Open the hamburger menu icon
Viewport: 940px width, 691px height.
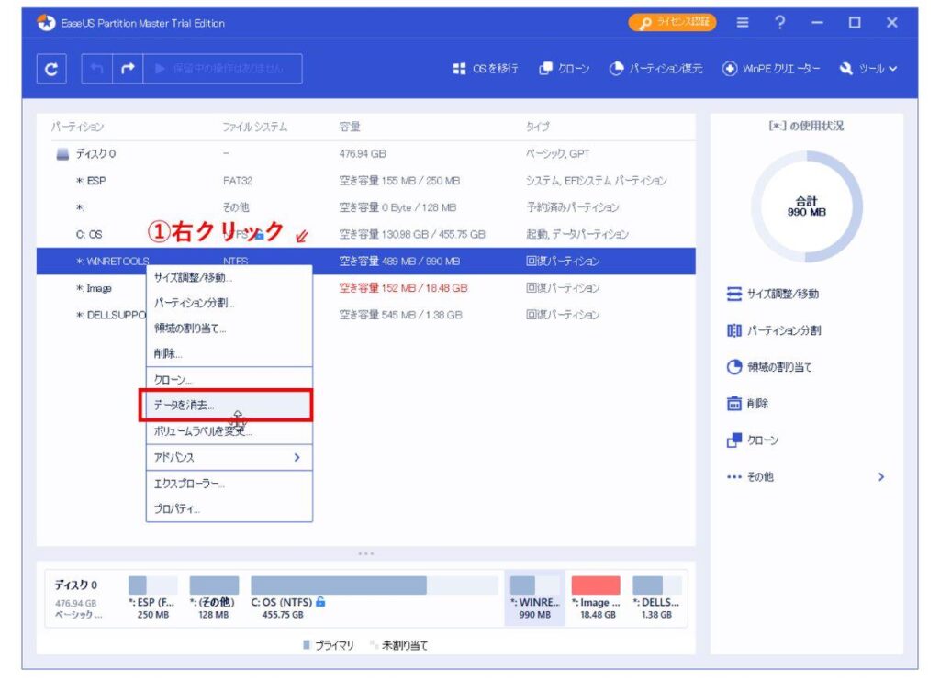pyautogui.click(x=742, y=23)
